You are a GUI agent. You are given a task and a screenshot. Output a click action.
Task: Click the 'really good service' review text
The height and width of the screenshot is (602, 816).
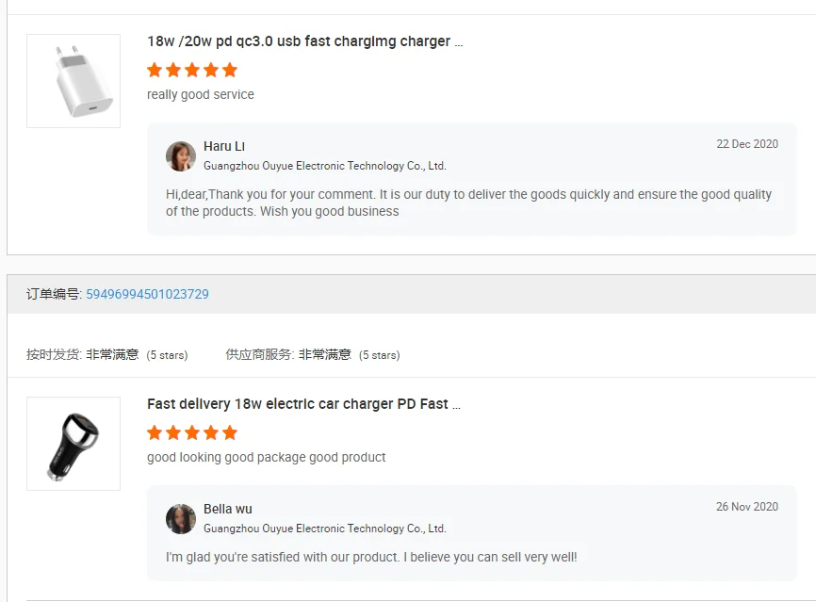[201, 94]
